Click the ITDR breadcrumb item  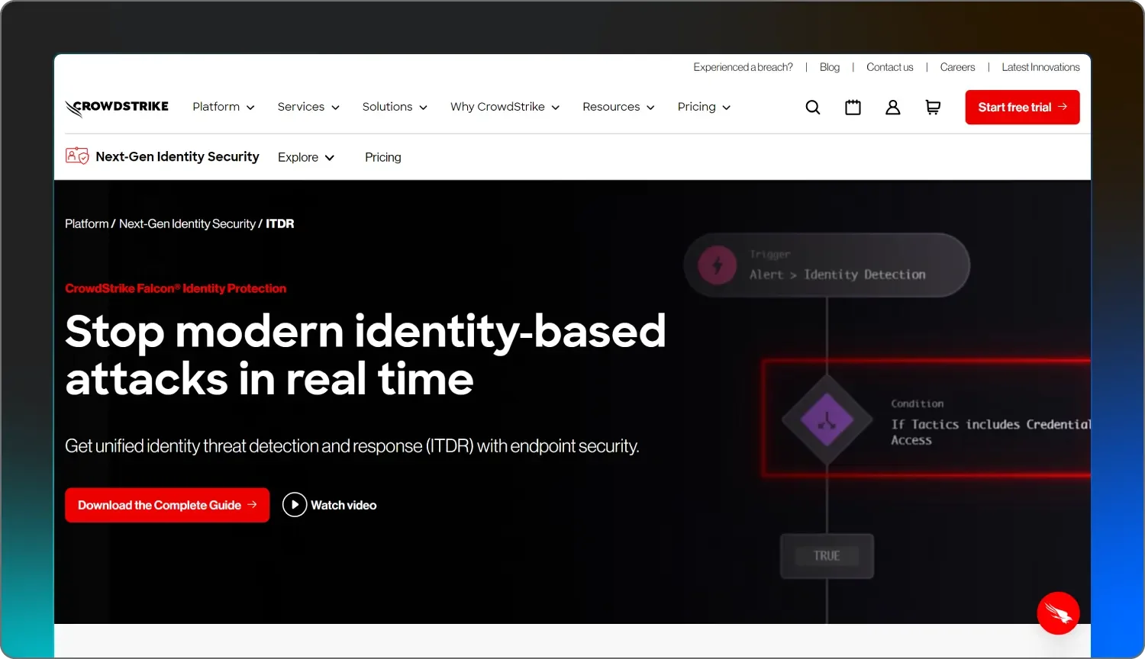pos(280,223)
